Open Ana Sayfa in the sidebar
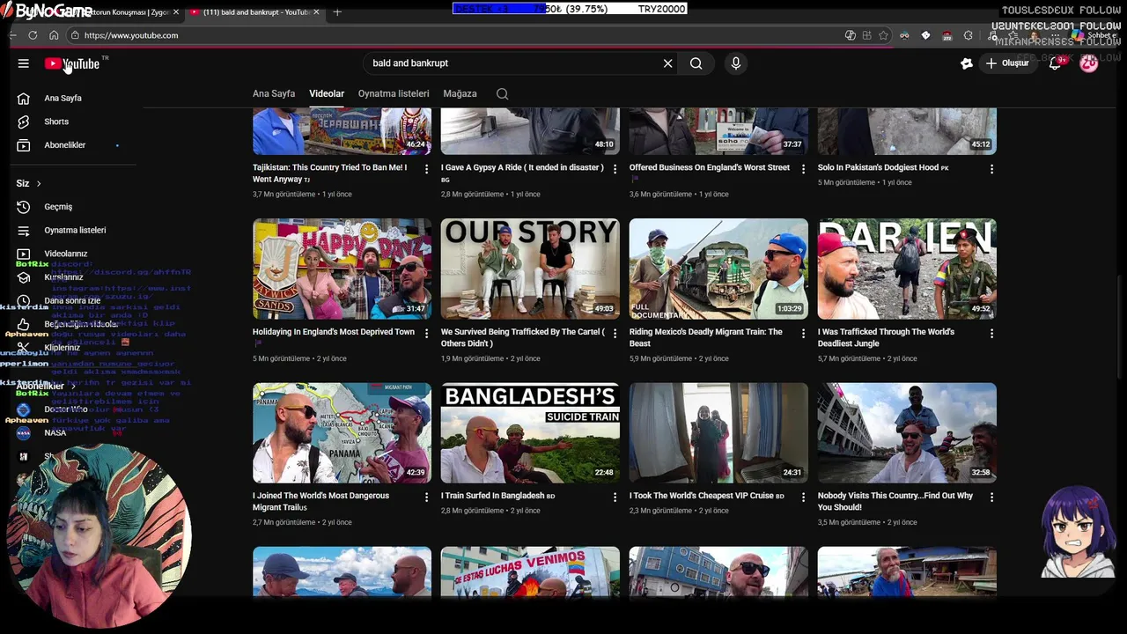Viewport: 1127px width, 634px height. (63, 98)
